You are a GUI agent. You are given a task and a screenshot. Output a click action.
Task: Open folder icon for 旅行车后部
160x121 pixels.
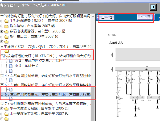(x=6, y=37)
